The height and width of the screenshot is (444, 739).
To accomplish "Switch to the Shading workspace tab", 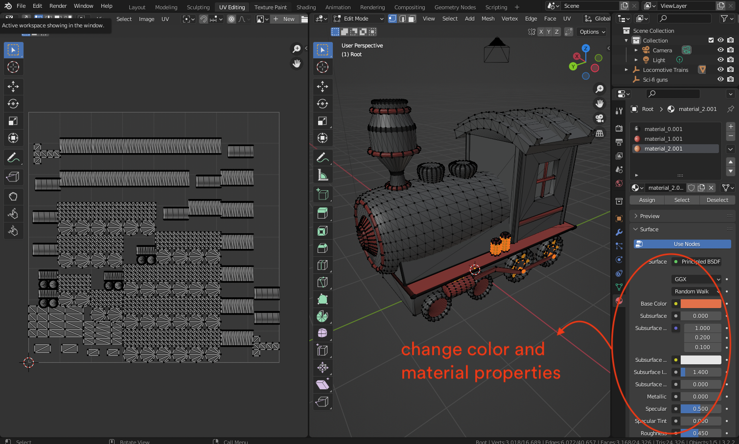I will coord(306,7).
